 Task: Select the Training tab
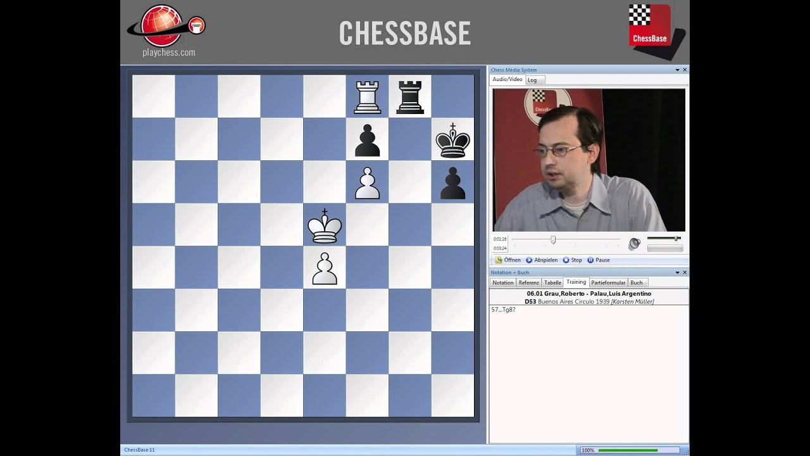[x=576, y=282]
